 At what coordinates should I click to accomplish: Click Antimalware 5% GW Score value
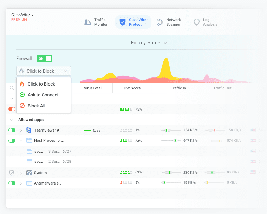pyautogui.click(x=137, y=183)
